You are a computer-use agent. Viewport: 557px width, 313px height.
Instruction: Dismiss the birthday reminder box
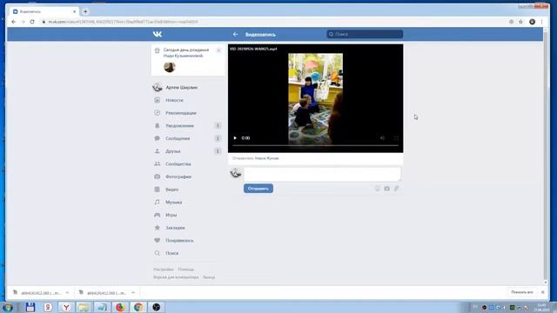(x=218, y=50)
